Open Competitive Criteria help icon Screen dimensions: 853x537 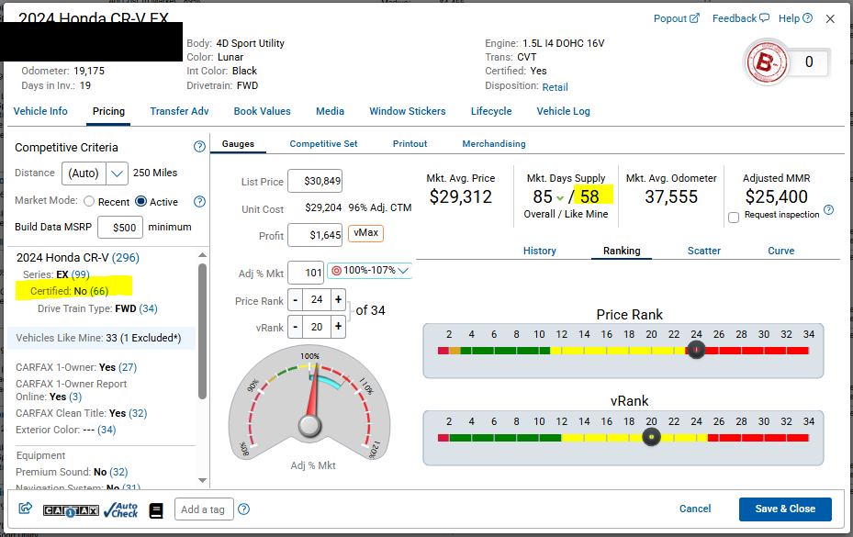199,146
